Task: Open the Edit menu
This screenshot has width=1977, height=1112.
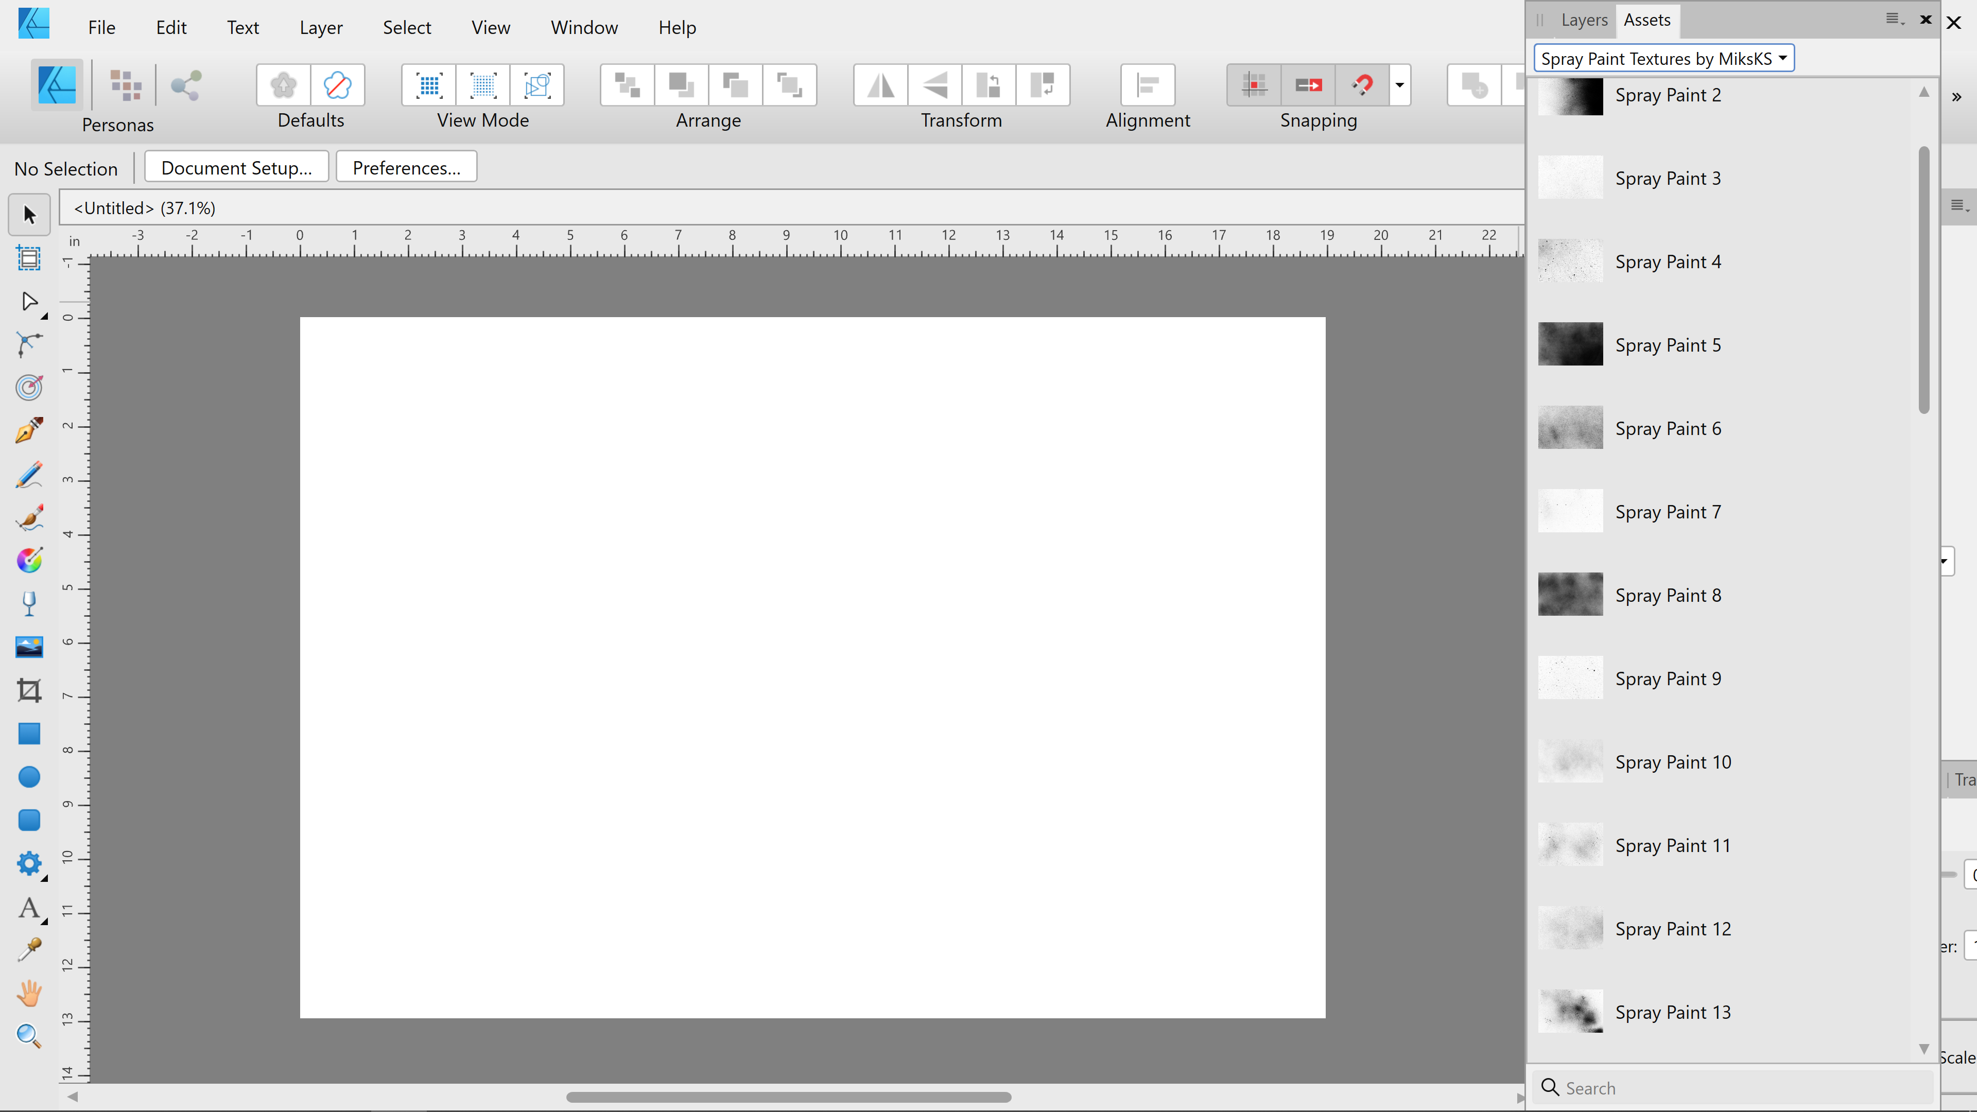Action: pyautogui.click(x=171, y=28)
